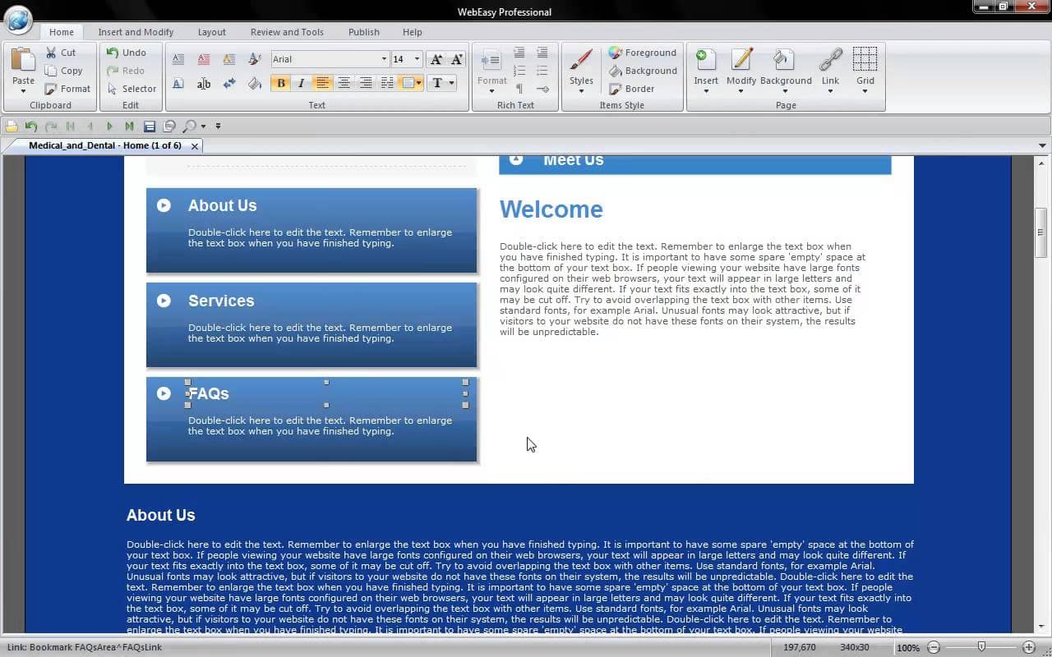Close the Medical_and_Dental document tab

[x=195, y=146]
